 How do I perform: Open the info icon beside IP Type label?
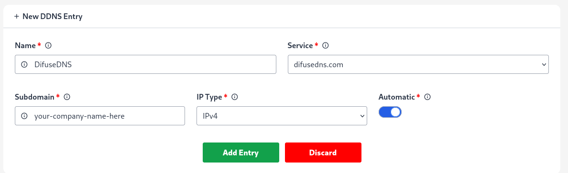click(x=234, y=97)
